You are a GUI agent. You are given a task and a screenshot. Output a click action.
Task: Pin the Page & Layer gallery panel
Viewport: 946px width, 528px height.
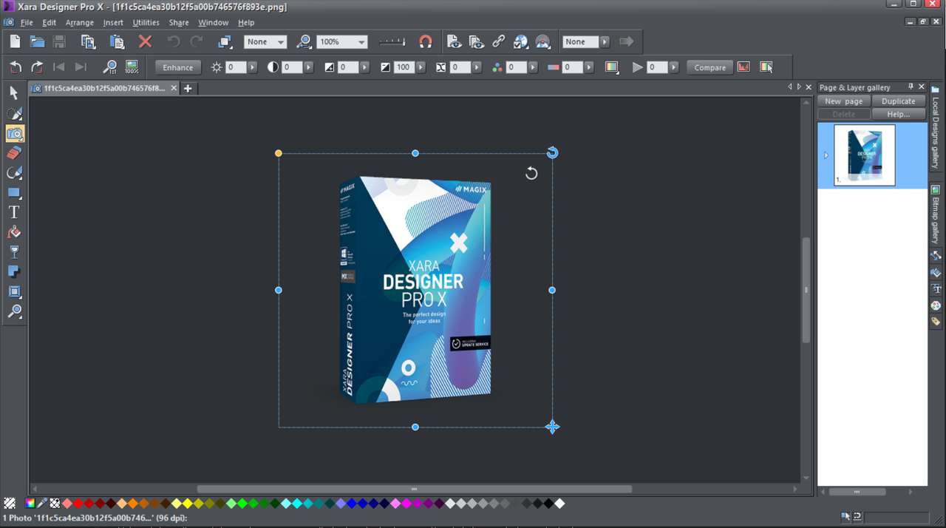[911, 87]
